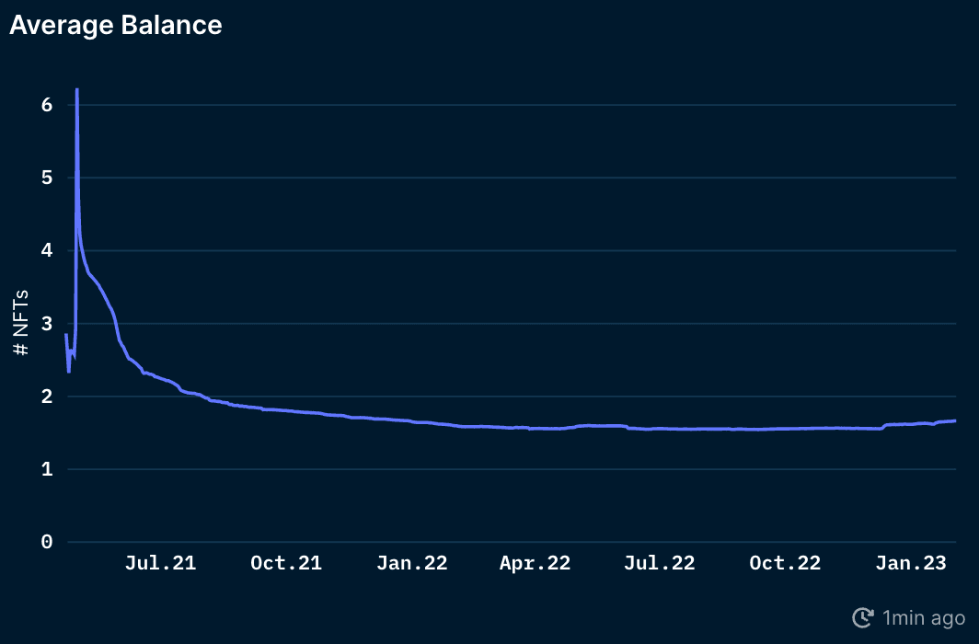The width and height of the screenshot is (979, 644).
Task: Click the y-axis value 3
Action: 47,324
